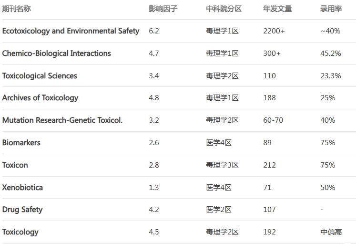Click the 45.2% acceptance rate cell
The image size is (356, 244).
[x=331, y=53]
